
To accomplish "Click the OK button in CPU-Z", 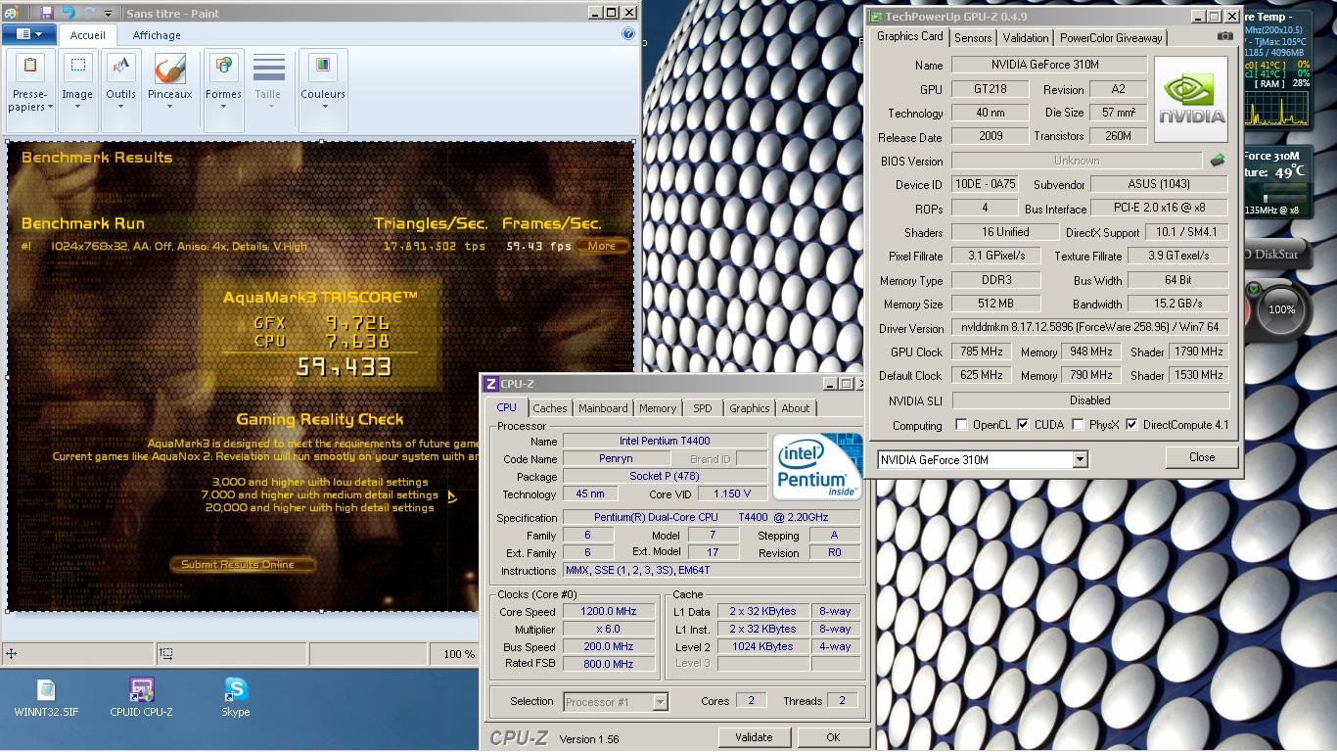I will (833, 737).
